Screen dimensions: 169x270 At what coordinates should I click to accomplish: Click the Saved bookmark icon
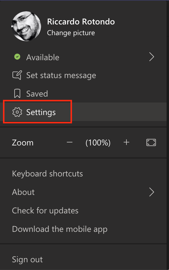point(17,94)
